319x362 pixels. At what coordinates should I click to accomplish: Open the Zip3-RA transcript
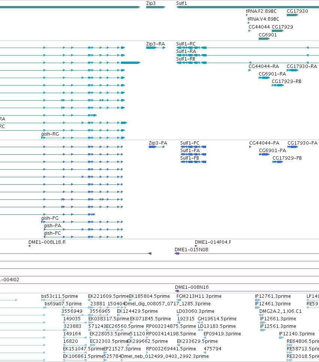pyautogui.click(x=156, y=48)
